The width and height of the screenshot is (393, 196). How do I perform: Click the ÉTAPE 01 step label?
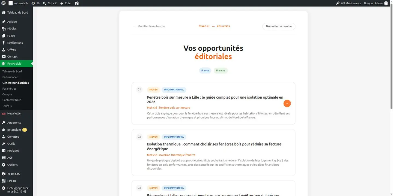pyautogui.click(x=204, y=26)
